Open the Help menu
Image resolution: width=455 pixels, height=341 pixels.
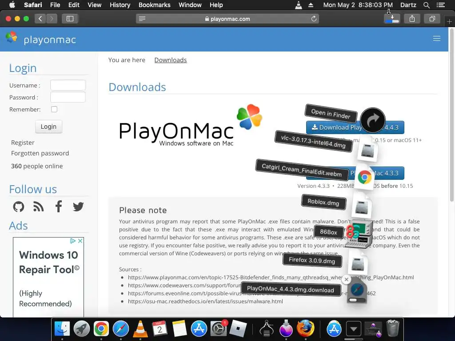[216, 5]
